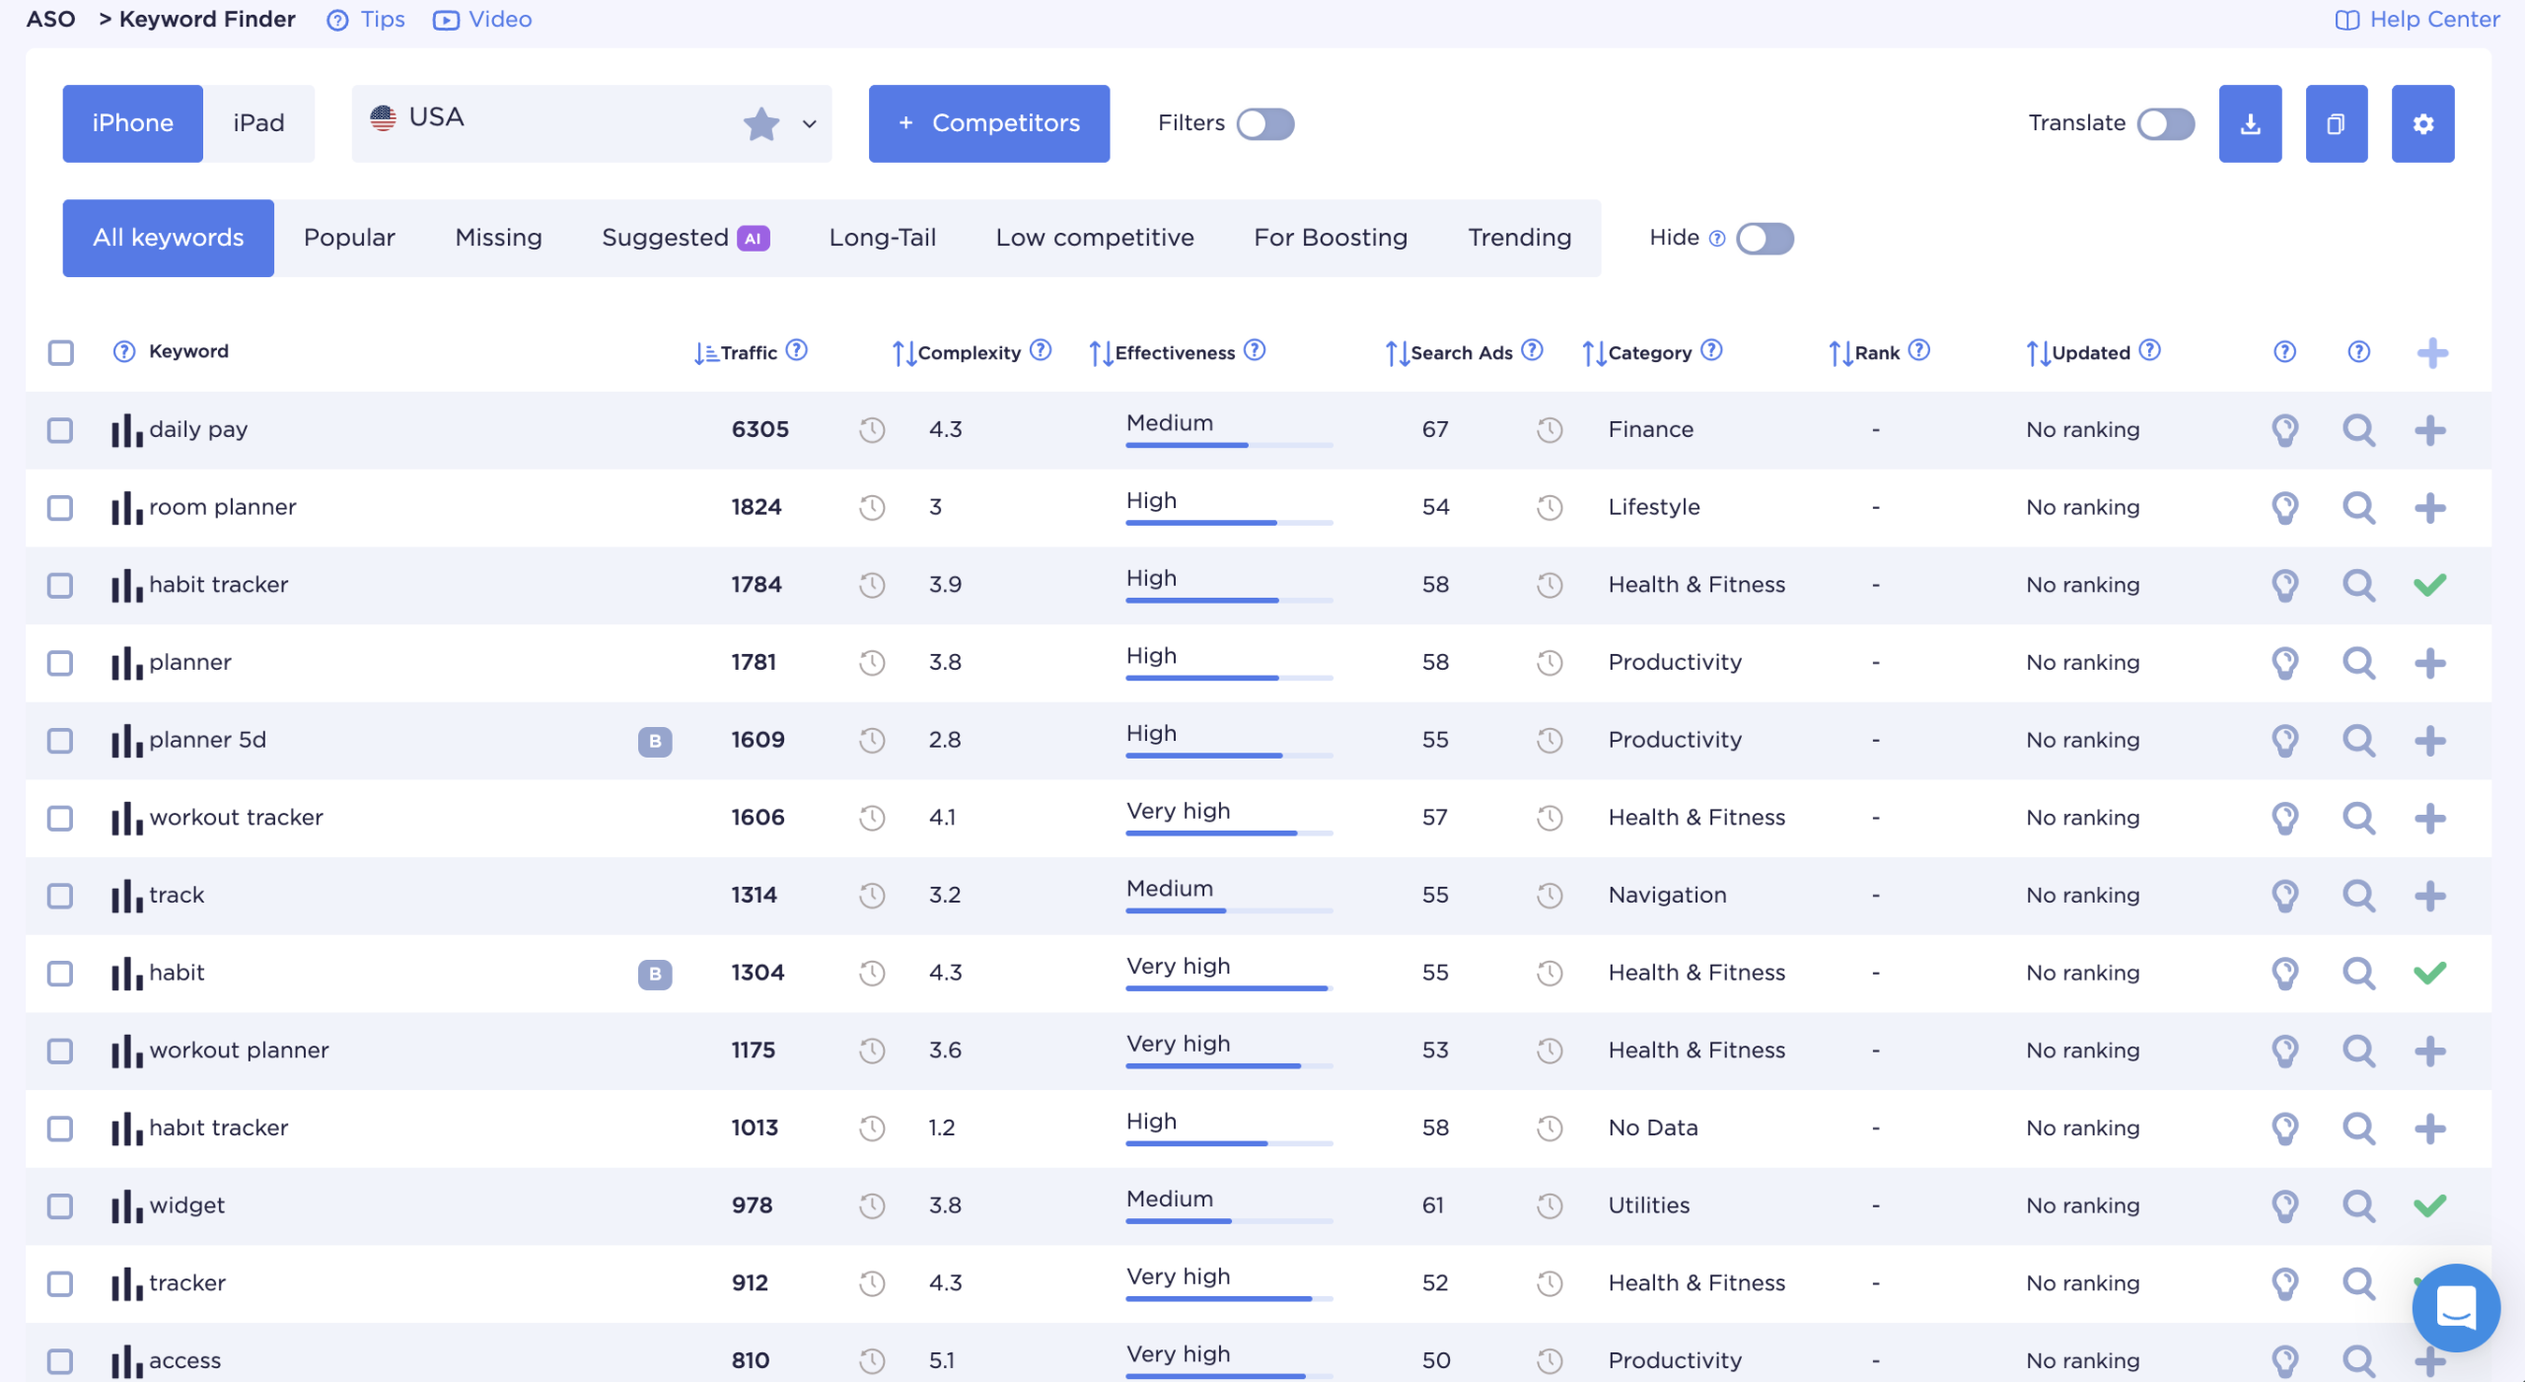Click green checkmark on habit row
Screen dimensions: 2525x1382
pos(2430,973)
